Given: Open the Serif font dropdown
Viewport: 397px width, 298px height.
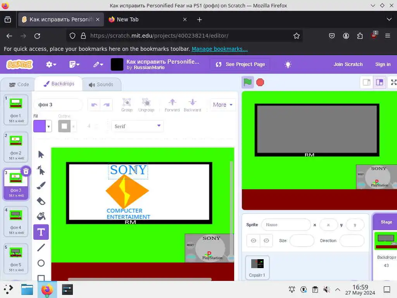Looking at the screenshot, I should [x=138, y=126].
